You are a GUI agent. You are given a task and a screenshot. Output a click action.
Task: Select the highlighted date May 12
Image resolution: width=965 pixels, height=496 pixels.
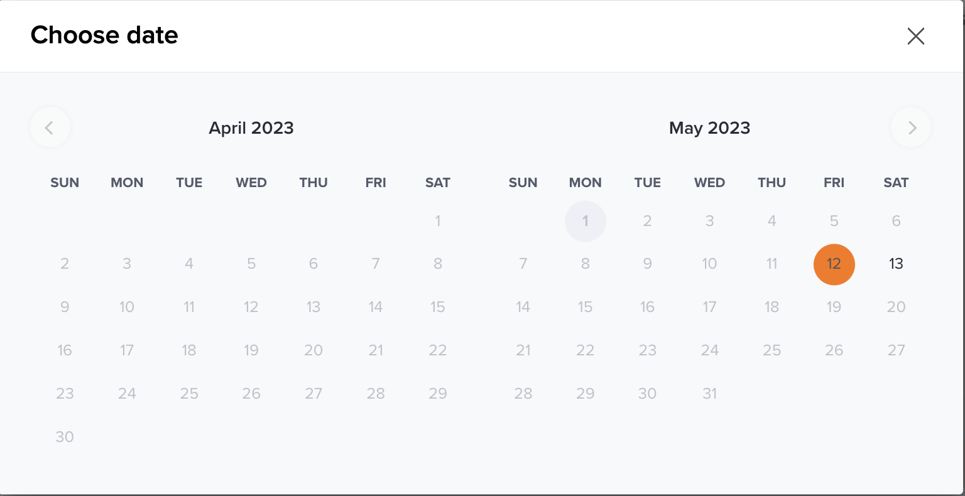[x=834, y=264]
